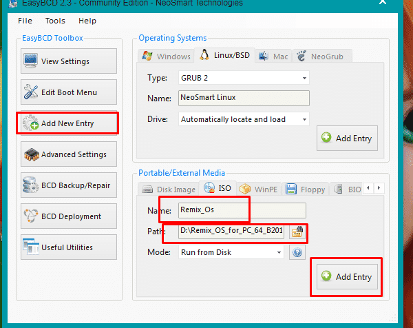413x328 pixels.
Task: Open the File menu
Action: [x=25, y=21]
